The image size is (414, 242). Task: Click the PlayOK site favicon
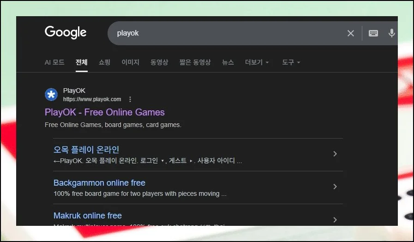(x=51, y=95)
